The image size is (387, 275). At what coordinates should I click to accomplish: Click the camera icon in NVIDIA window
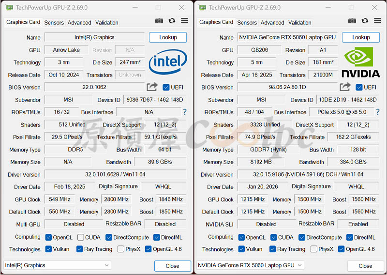tap(352, 21)
